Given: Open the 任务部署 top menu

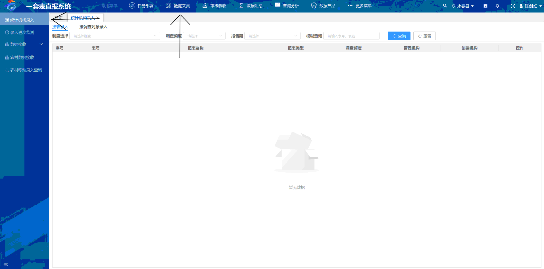Looking at the screenshot, I should [x=141, y=6].
